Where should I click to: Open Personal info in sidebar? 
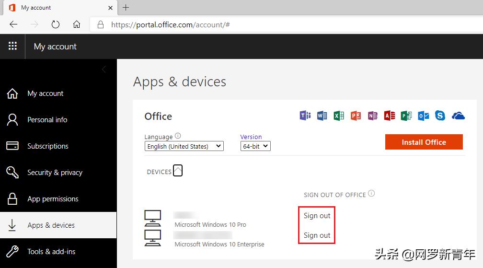pyautogui.click(x=58, y=119)
